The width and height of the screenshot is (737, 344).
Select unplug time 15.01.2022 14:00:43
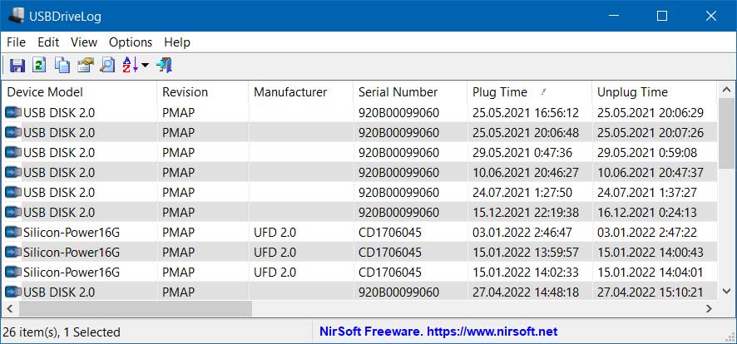650,253
